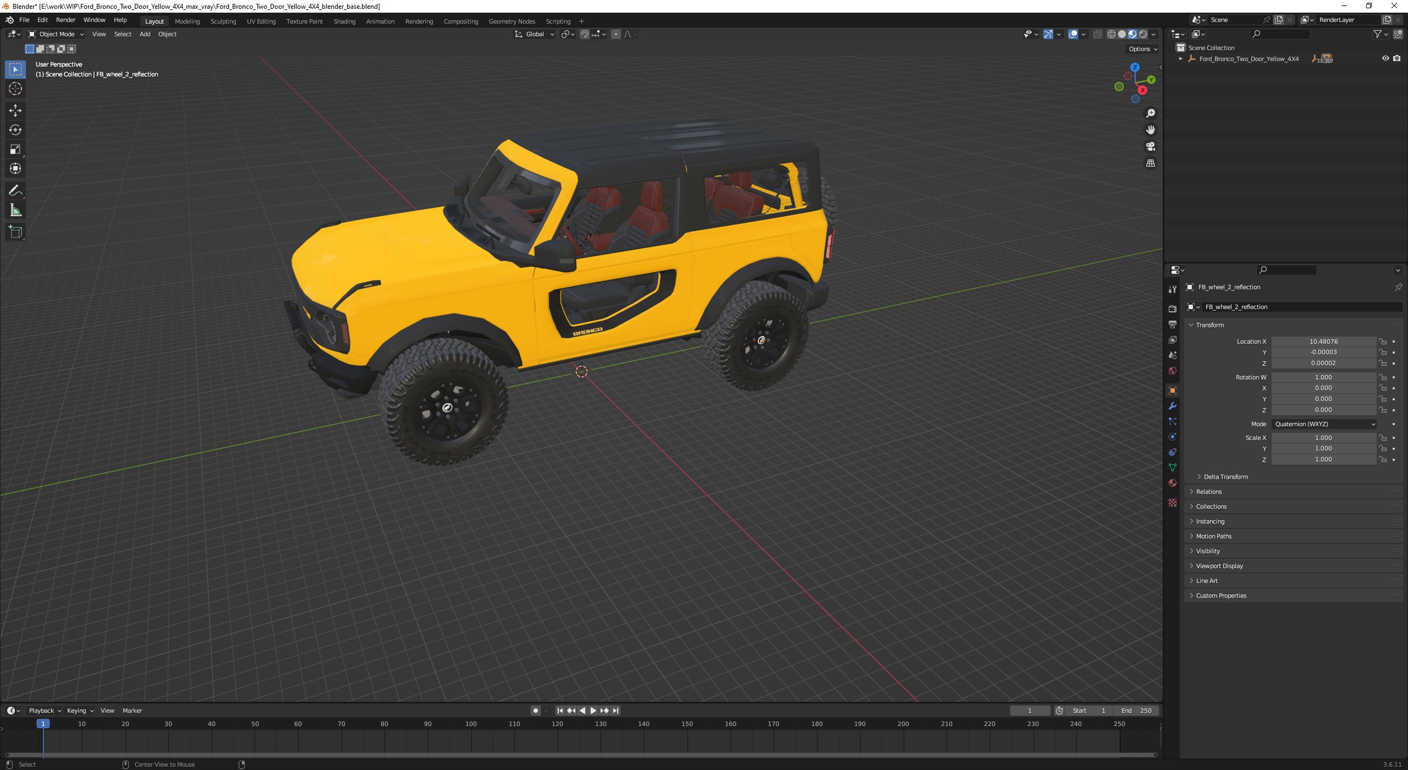Expand Ford_Bronco_Two_Door_Yellow_4X4 collection
Image resolution: width=1408 pixels, height=770 pixels.
point(1180,59)
